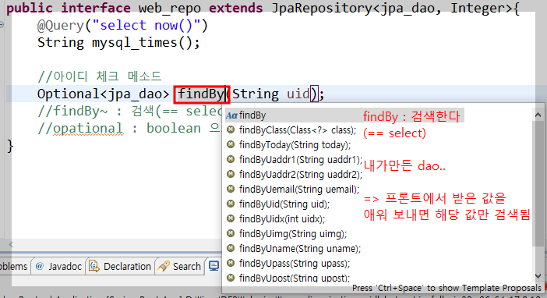Click method icon beside findByUaddr1 proposal

coord(231,159)
